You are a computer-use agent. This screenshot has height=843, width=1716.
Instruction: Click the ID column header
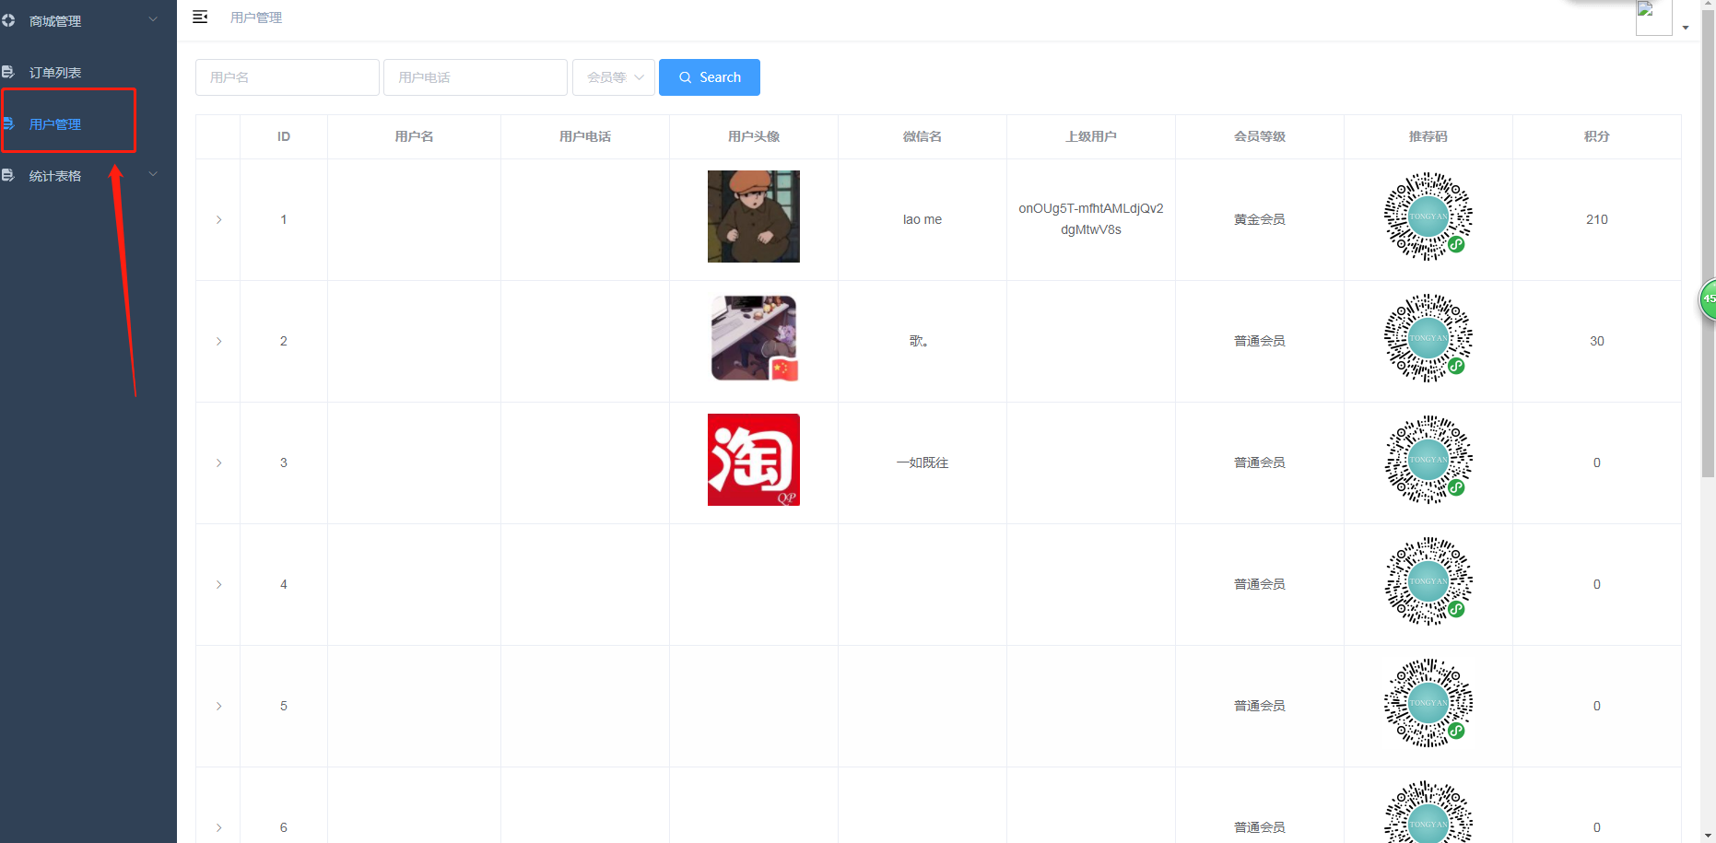click(284, 136)
